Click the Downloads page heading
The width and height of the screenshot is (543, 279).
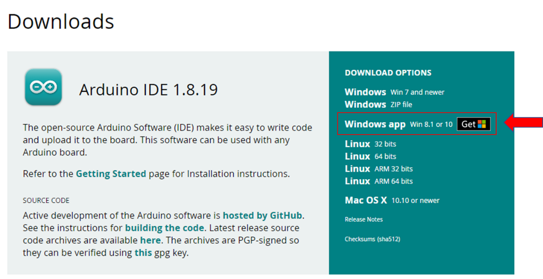[61, 21]
